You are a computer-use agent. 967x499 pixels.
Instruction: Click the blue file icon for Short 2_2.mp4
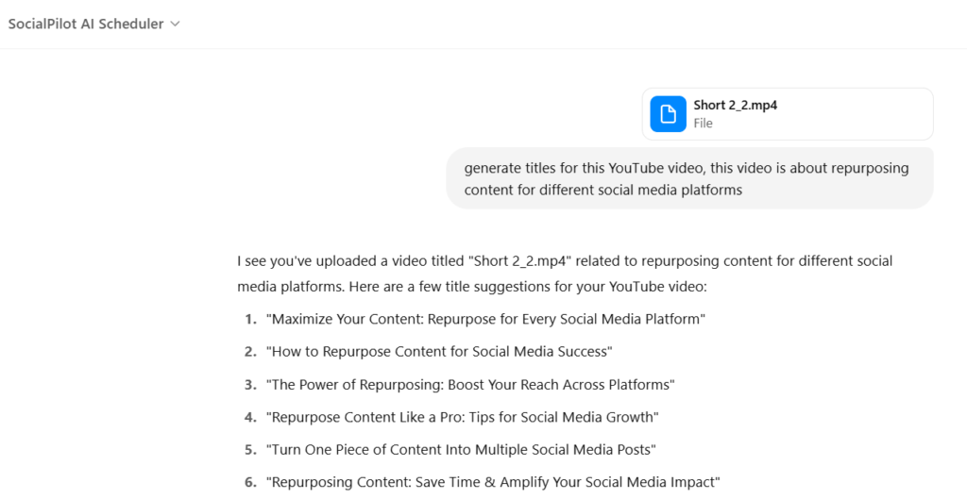pyautogui.click(x=668, y=114)
